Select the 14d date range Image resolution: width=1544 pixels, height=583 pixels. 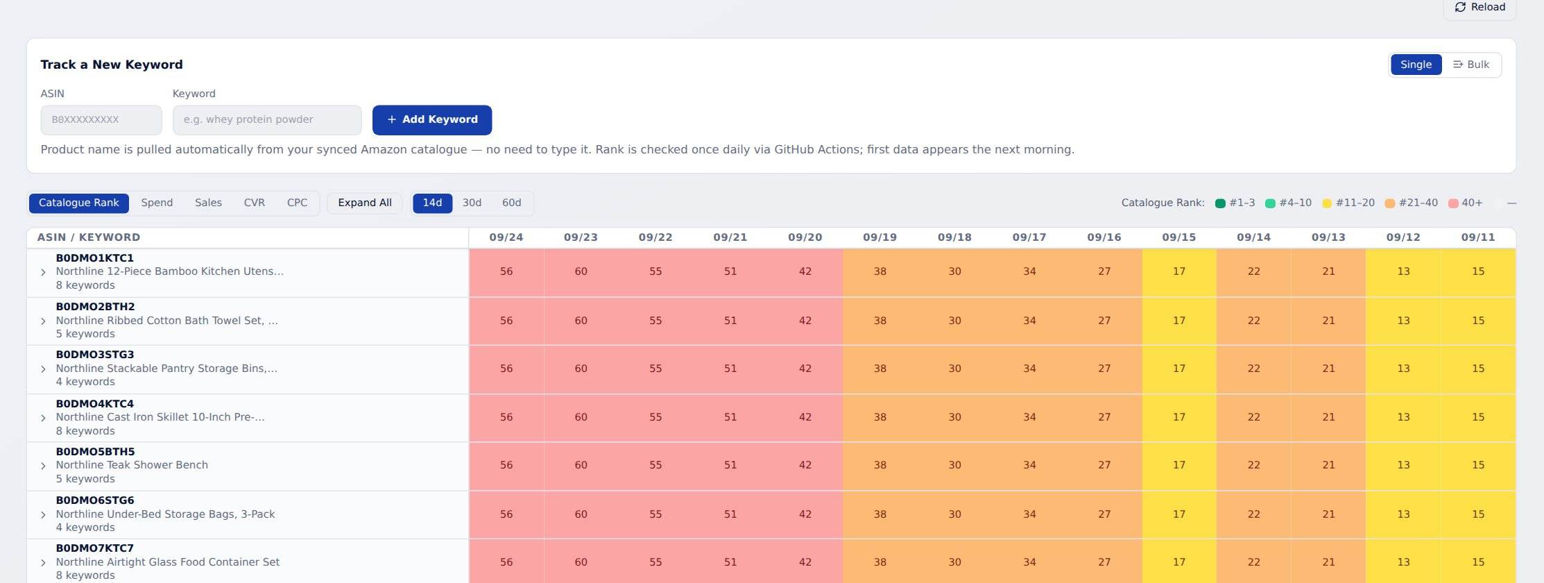433,203
